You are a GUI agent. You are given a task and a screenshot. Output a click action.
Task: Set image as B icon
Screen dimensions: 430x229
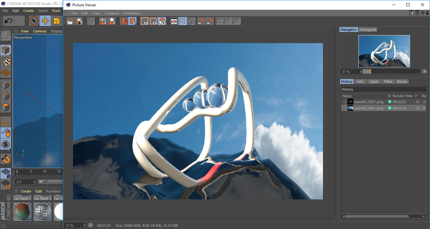click(210, 21)
